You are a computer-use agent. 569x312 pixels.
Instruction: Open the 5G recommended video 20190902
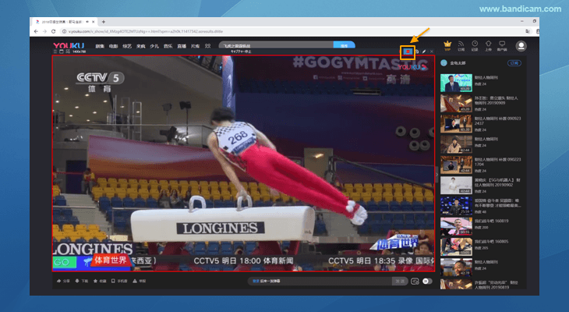coord(497,183)
